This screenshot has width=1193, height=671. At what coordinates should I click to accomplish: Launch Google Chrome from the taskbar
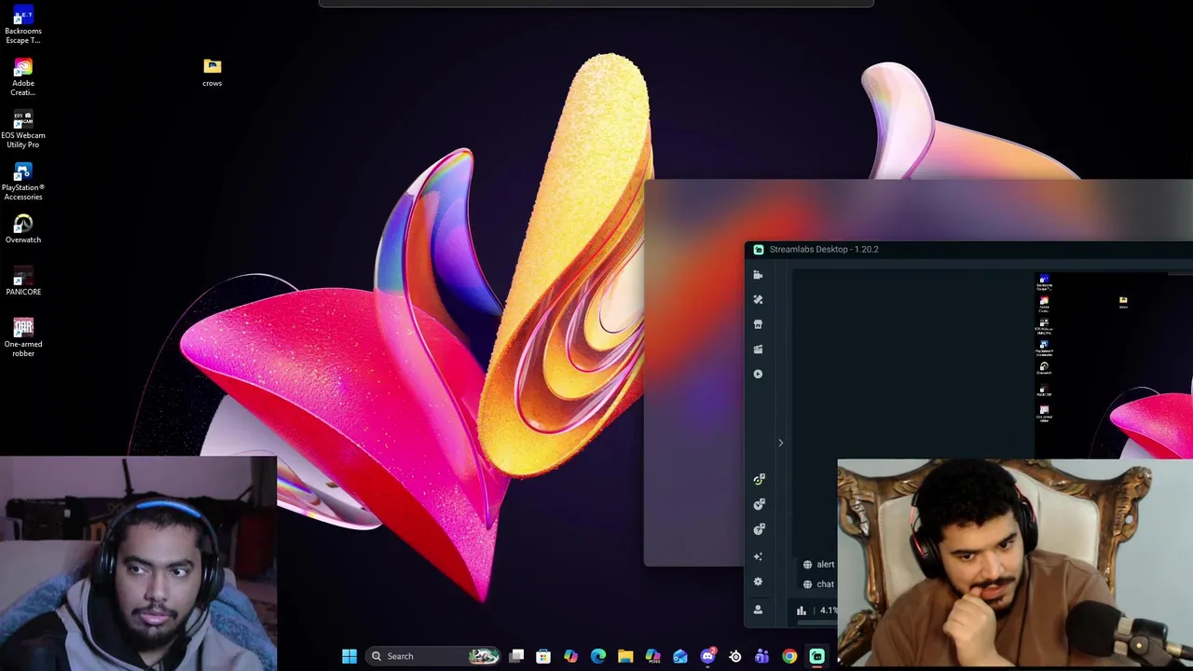point(789,656)
